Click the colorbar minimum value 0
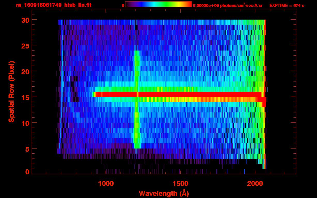Screen dimensions: 317x198 pyautogui.click(x=123, y=5)
